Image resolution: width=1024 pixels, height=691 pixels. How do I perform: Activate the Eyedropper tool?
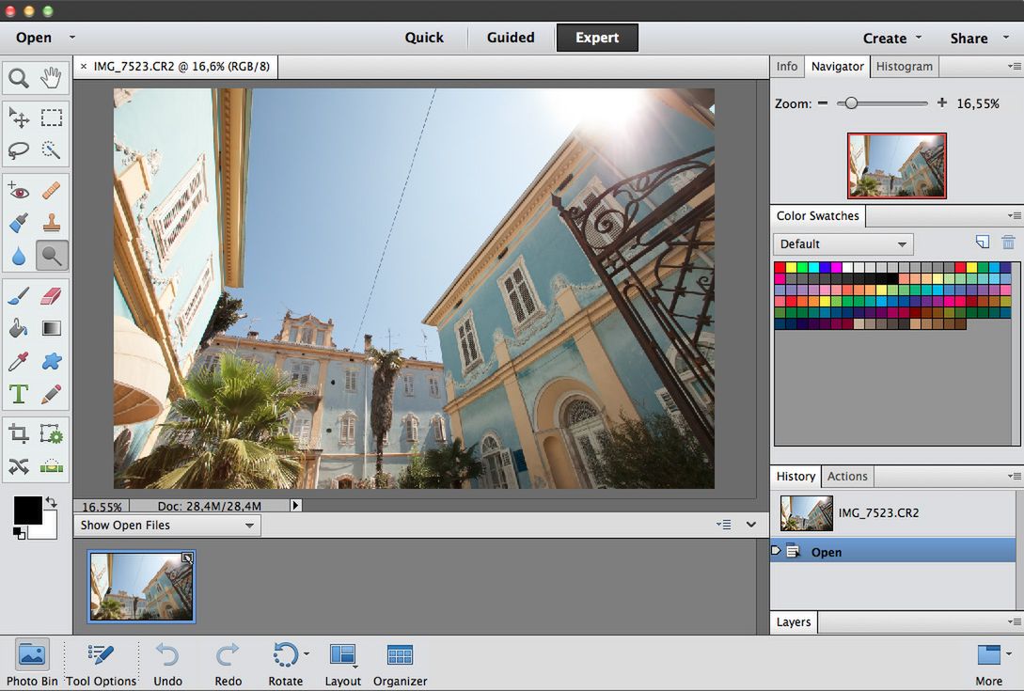point(19,359)
